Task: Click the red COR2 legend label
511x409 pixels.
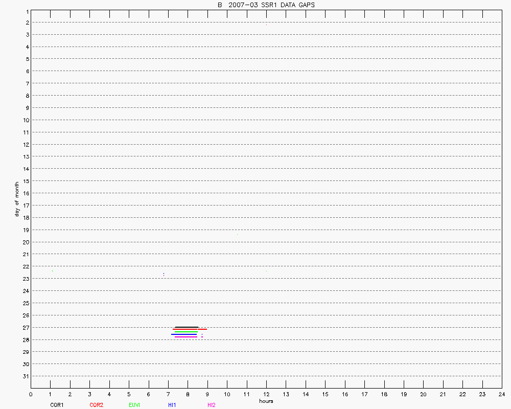Action: pyautogui.click(x=96, y=405)
